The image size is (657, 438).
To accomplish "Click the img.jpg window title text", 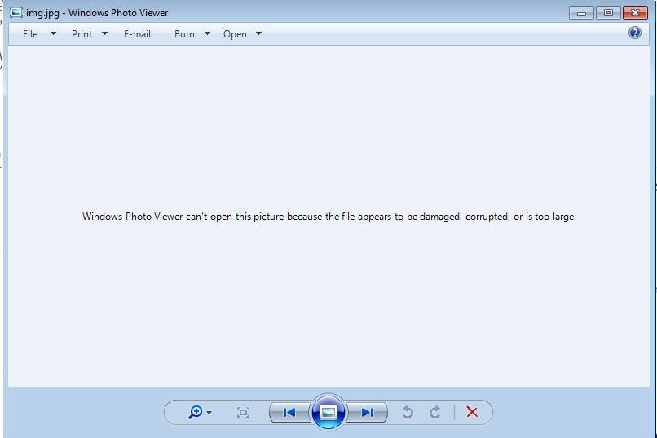I will click(x=97, y=13).
